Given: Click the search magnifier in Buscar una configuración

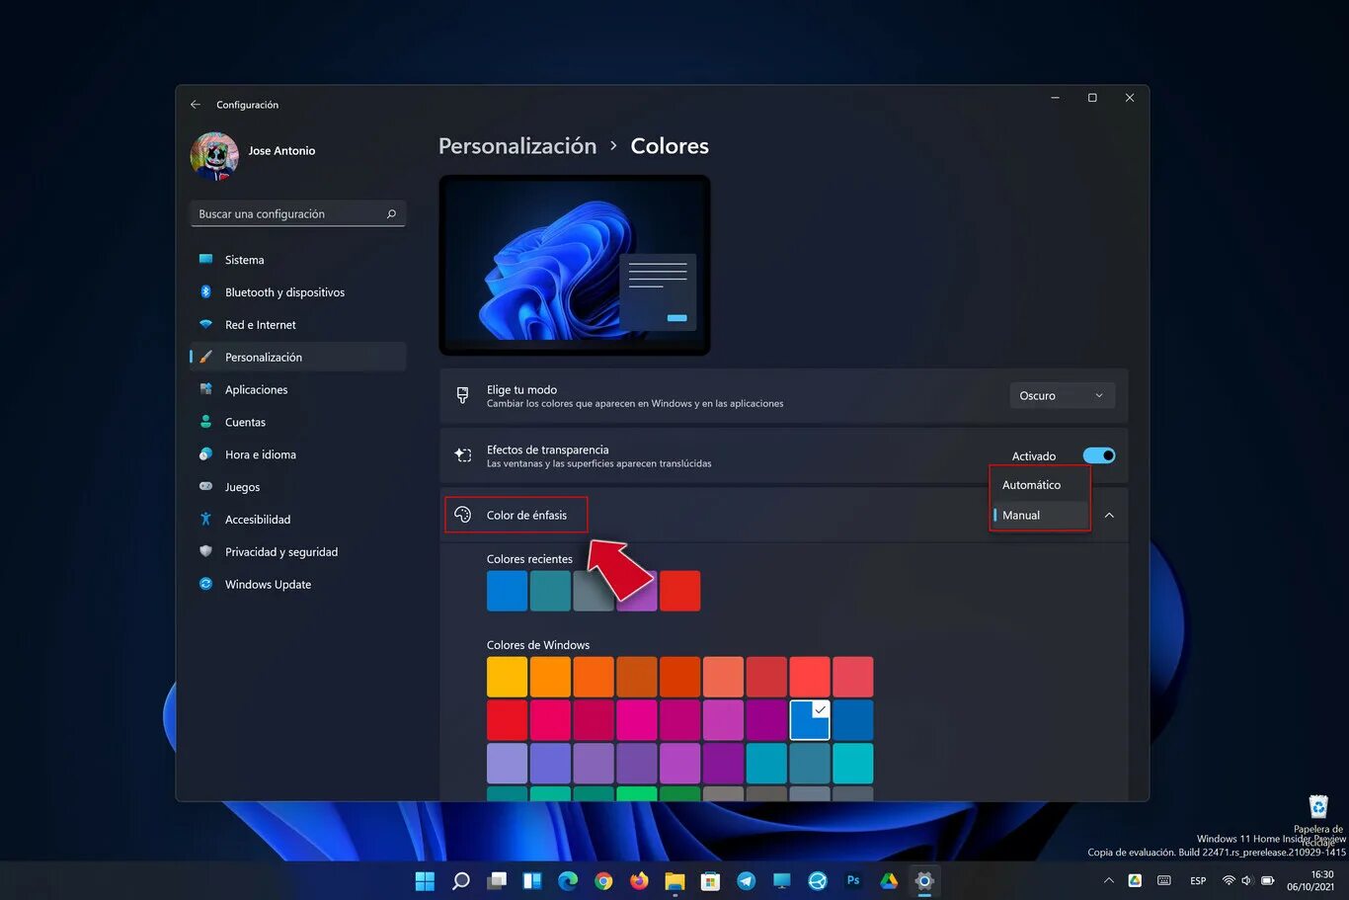Looking at the screenshot, I should [x=391, y=213].
